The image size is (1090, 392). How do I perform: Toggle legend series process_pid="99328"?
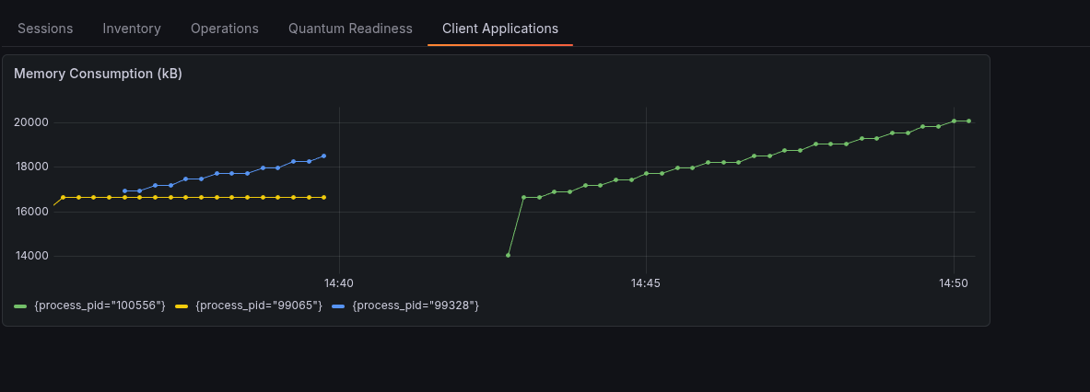click(x=416, y=306)
